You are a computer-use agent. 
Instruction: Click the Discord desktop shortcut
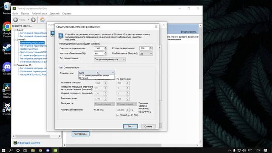[7, 68]
